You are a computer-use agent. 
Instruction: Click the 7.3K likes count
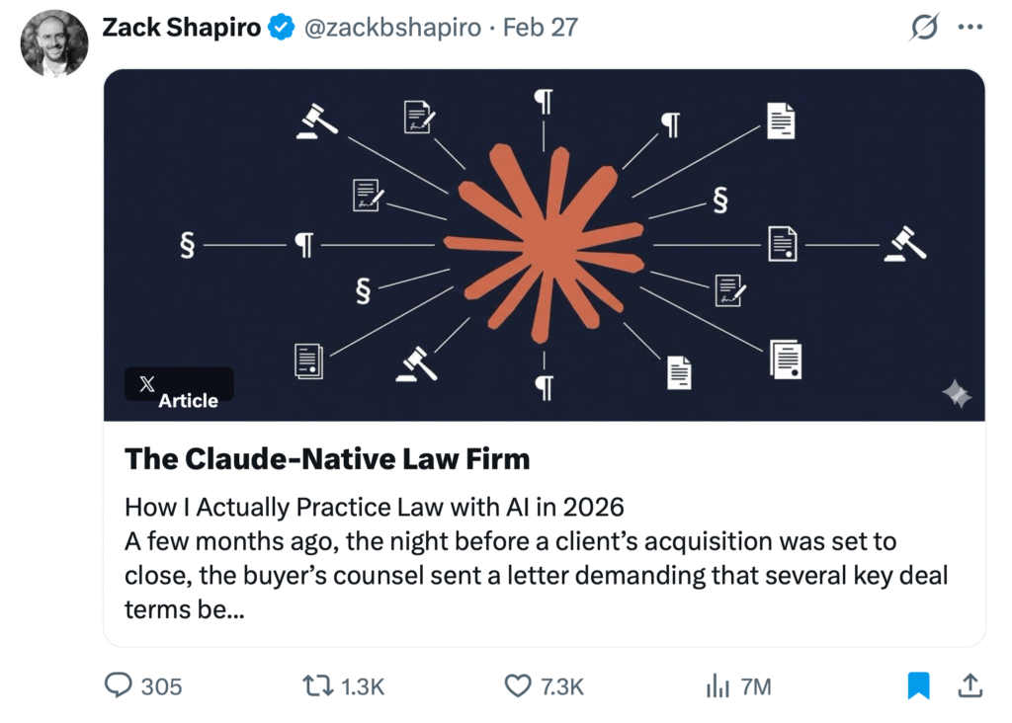click(x=561, y=686)
